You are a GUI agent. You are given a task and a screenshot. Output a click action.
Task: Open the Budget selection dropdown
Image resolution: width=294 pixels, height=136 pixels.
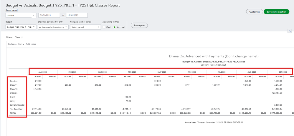pos(21,27)
